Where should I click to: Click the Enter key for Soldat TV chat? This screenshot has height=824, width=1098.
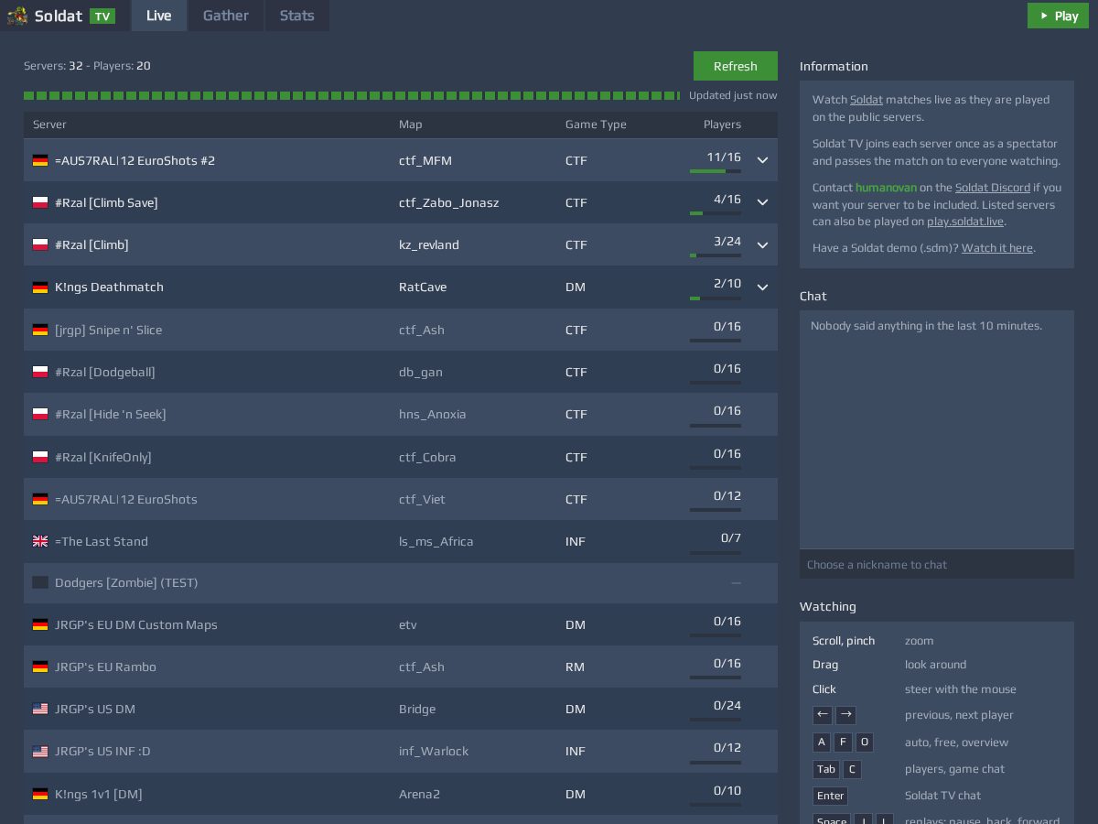point(830,796)
